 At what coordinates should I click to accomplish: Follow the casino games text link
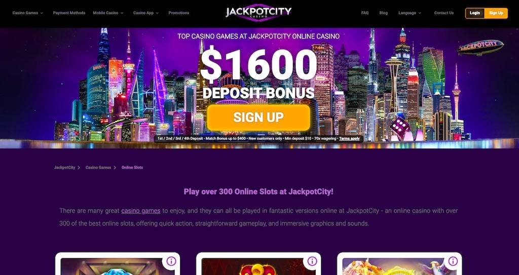click(x=141, y=211)
